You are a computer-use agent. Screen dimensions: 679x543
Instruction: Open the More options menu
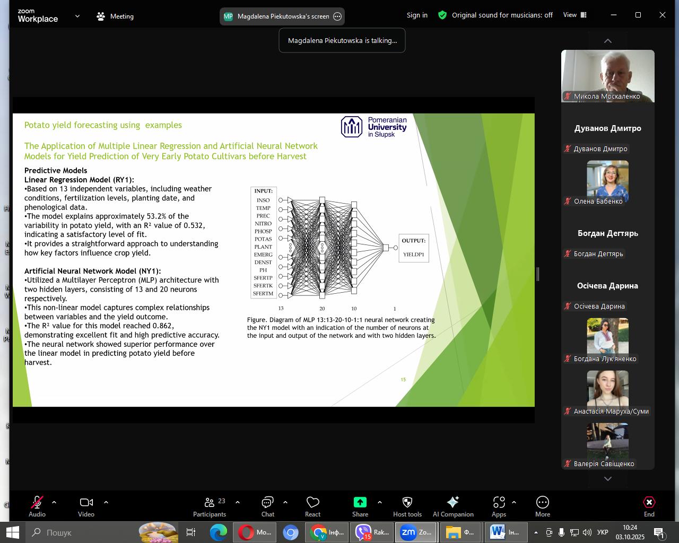click(x=542, y=506)
